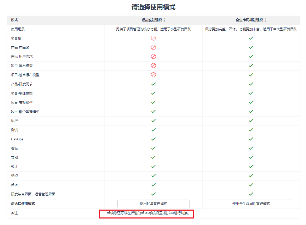Click row label 项目-敏捷模型
The image size is (306, 225).
[22, 93]
